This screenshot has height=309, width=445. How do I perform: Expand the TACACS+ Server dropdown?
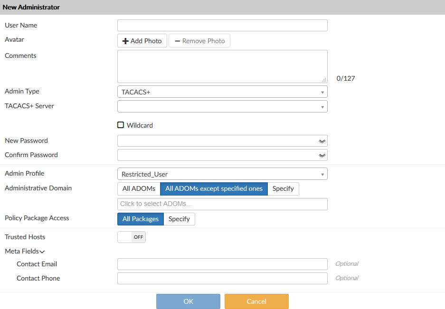(x=222, y=106)
